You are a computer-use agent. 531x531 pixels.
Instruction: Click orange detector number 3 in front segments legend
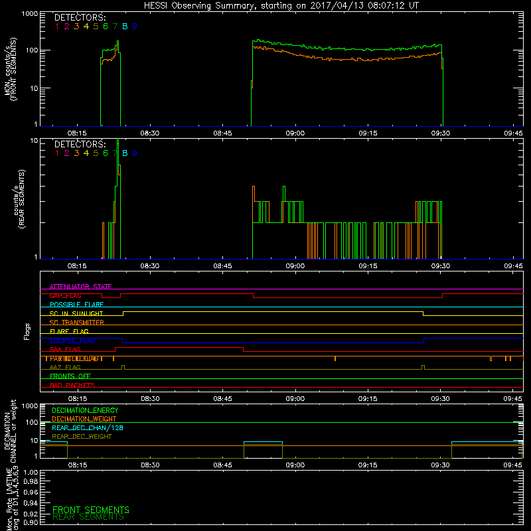[x=76, y=27]
